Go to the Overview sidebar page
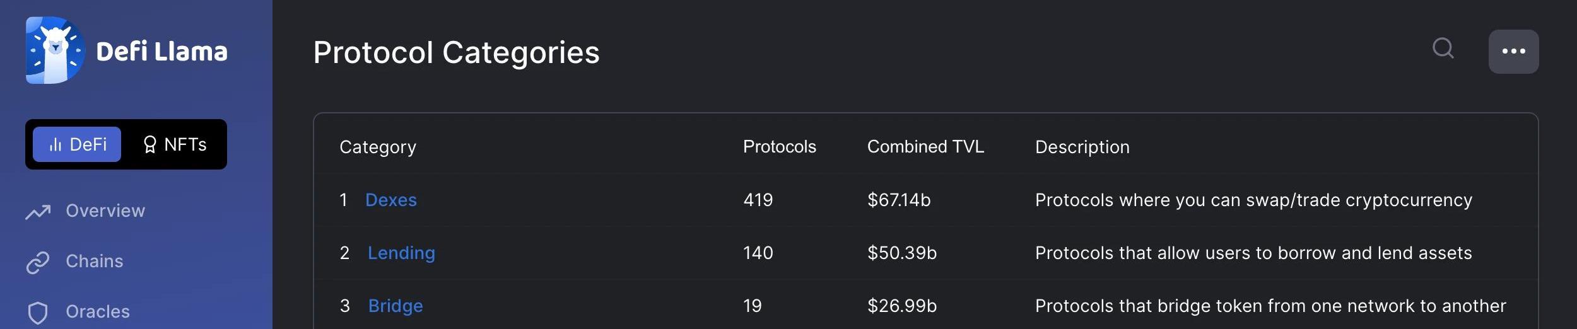Image resolution: width=1577 pixels, height=329 pixels. (x=105, y=211)
